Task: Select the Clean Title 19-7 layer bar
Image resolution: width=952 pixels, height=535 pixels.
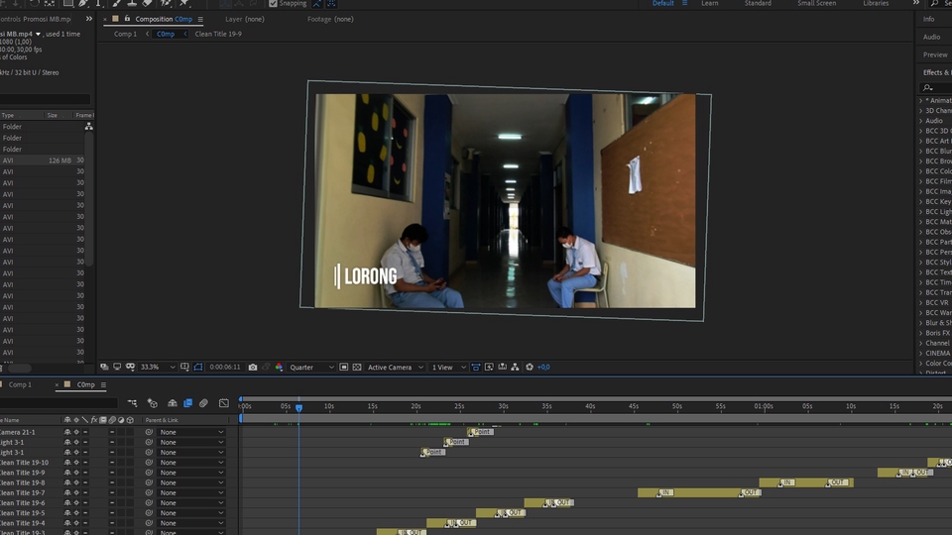Action: tap(699, 492)
